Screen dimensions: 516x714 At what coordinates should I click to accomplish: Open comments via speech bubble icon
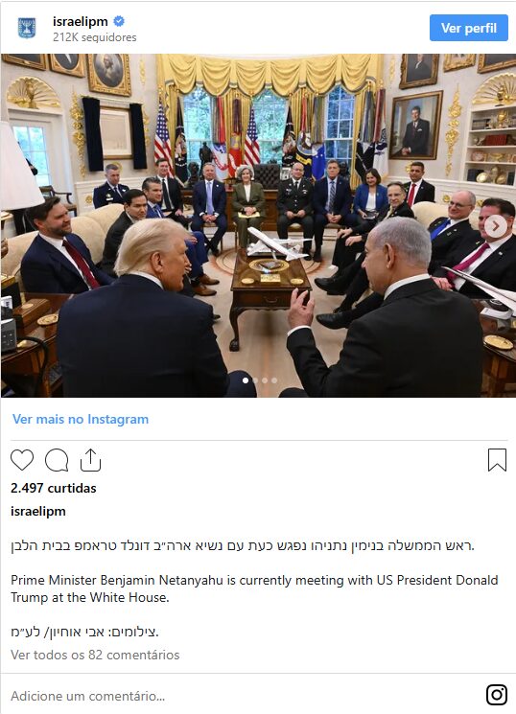pos(57,460)
